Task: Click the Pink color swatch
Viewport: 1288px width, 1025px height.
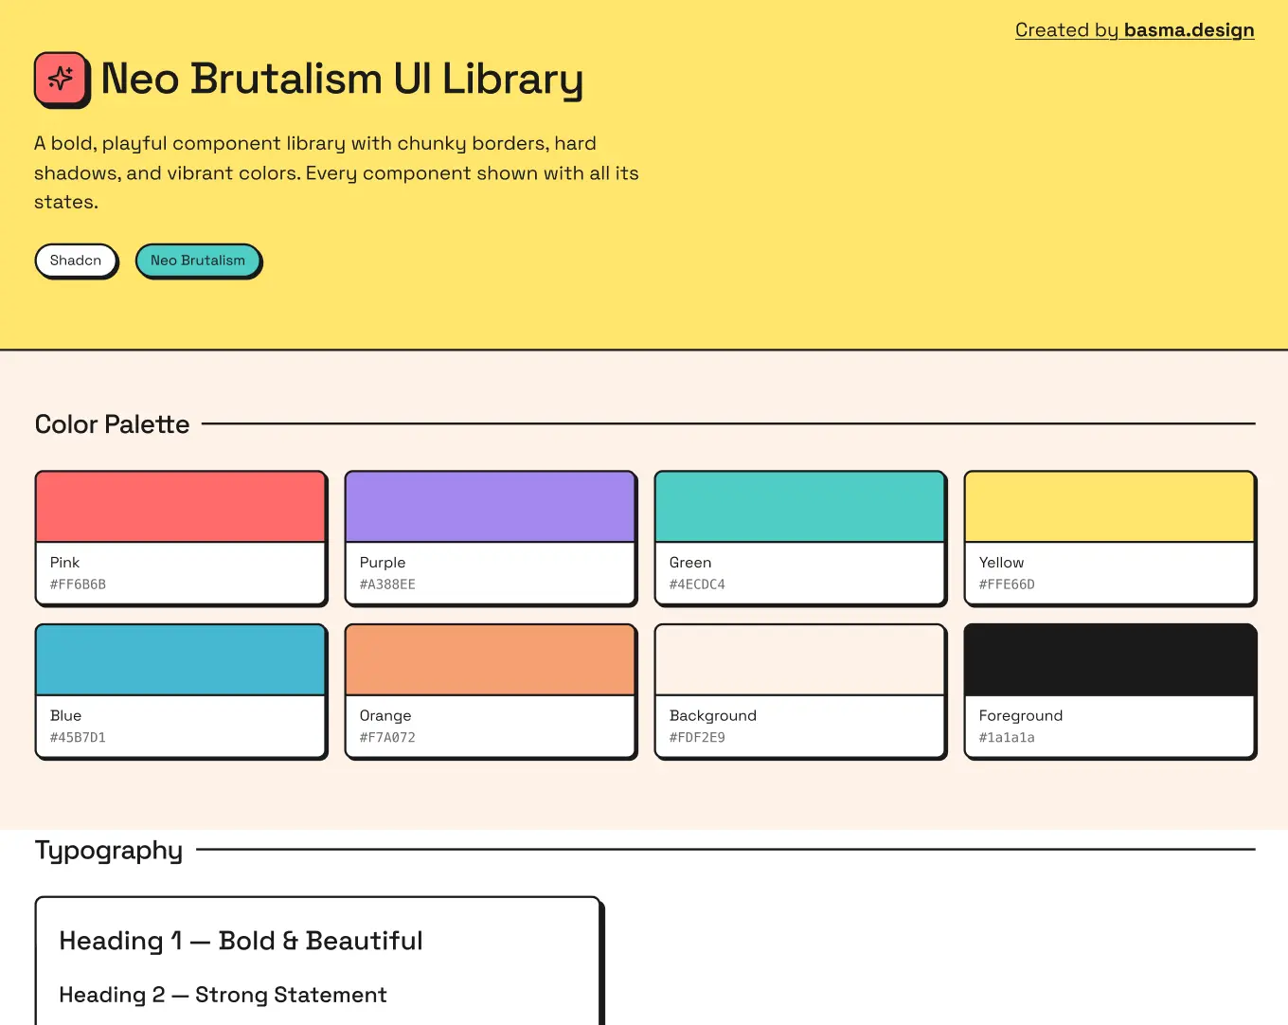Action: tap(181, 505)
